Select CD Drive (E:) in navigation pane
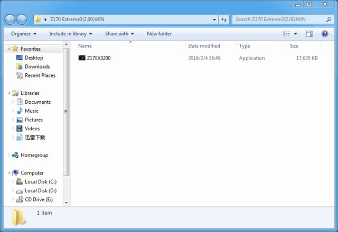This screenshot has height=232, width=338. tap(39, 199)
